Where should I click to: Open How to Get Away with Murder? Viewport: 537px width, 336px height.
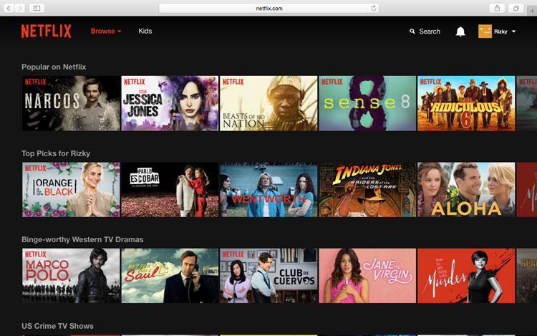466,276
